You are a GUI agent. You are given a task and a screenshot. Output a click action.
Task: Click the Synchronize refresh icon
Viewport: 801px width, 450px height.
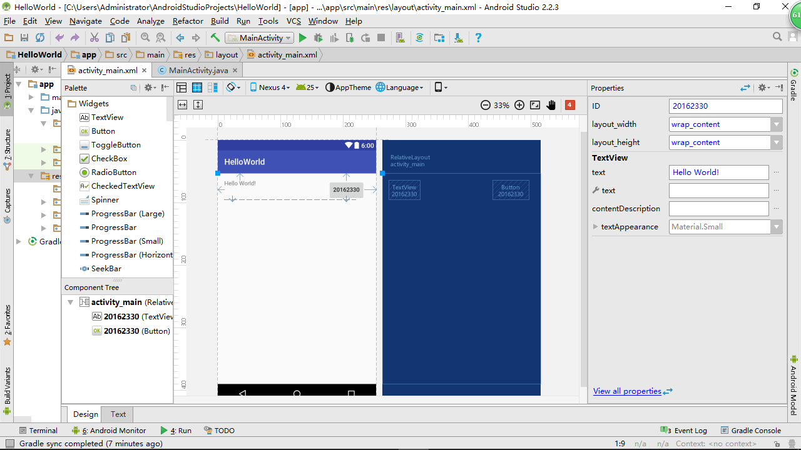[40, 37]
